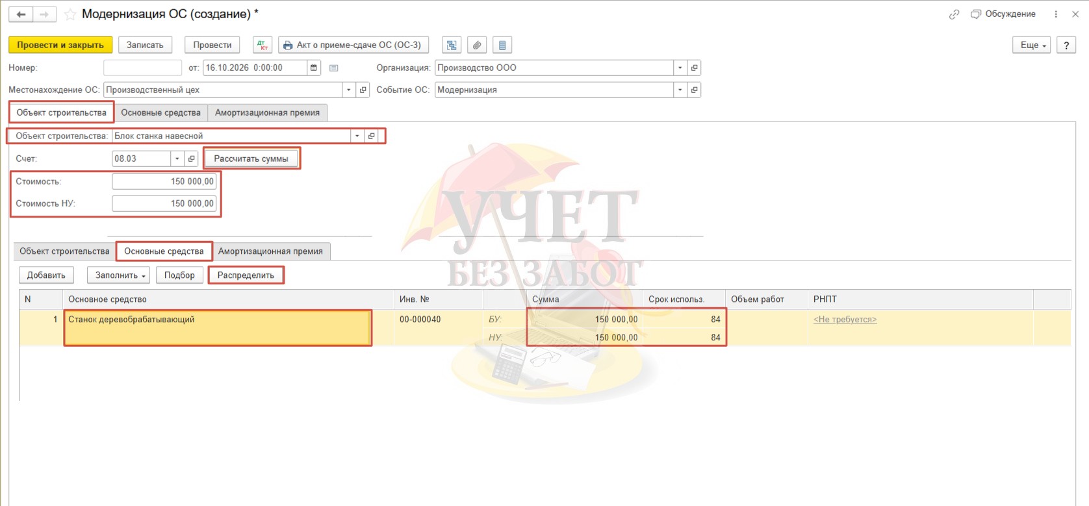The image size is (1089, 506).
Task: Open the Еще menu
Action: (1031, 45)
